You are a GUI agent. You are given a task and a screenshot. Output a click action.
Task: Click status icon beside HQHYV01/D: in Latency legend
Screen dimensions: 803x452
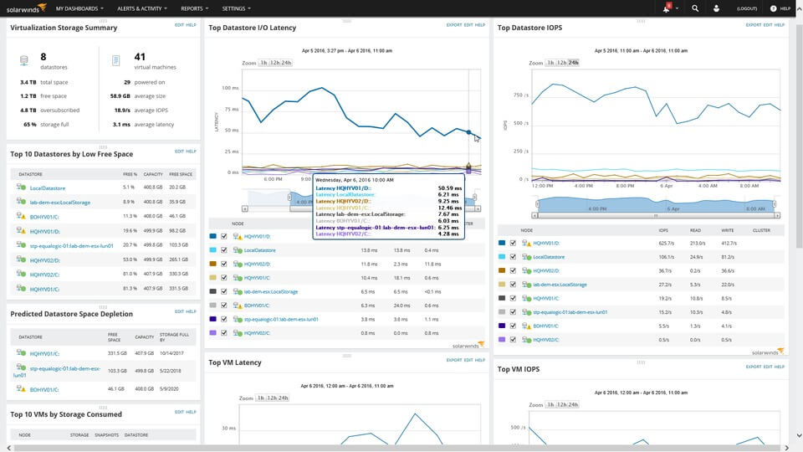[238, 236]
